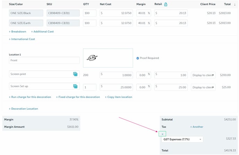Click the + Breakdown link
Screen dimensions: 239x155
click(17, 31)
